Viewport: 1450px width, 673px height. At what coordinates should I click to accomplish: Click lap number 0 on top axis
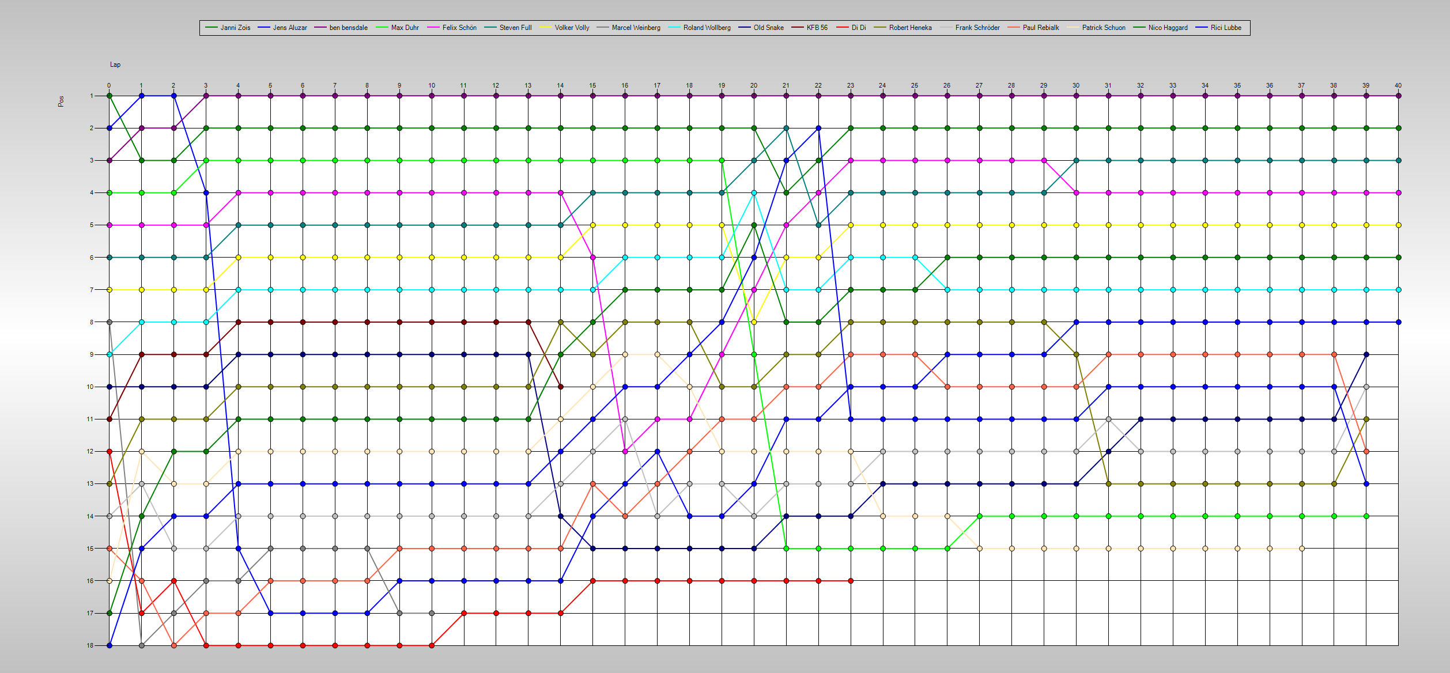109,85
